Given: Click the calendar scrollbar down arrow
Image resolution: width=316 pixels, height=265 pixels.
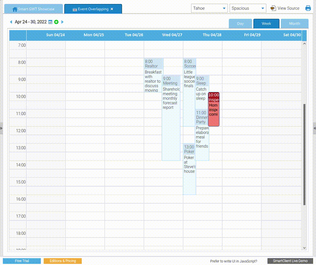Looking at the screenshot, I should point(305,248).
